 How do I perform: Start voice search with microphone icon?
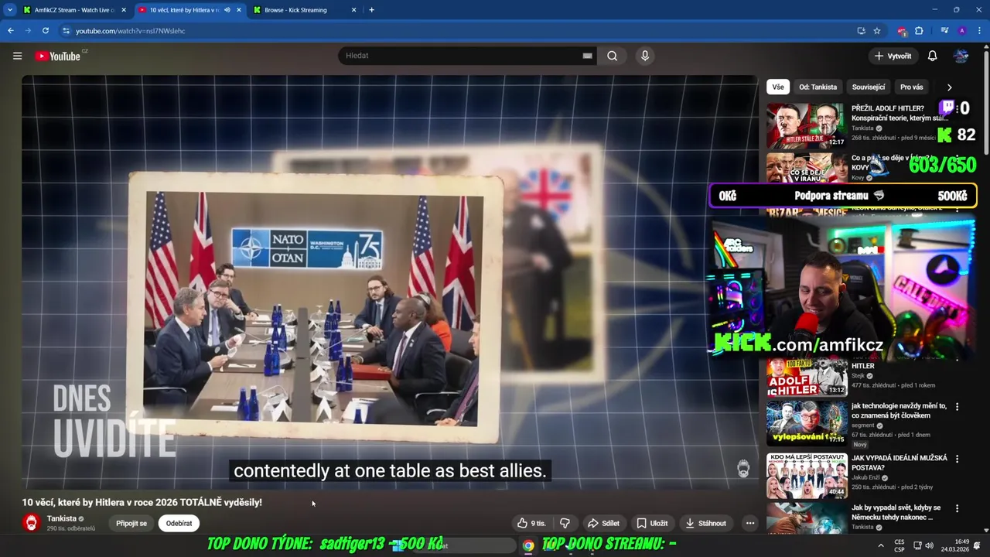[644, 56]
